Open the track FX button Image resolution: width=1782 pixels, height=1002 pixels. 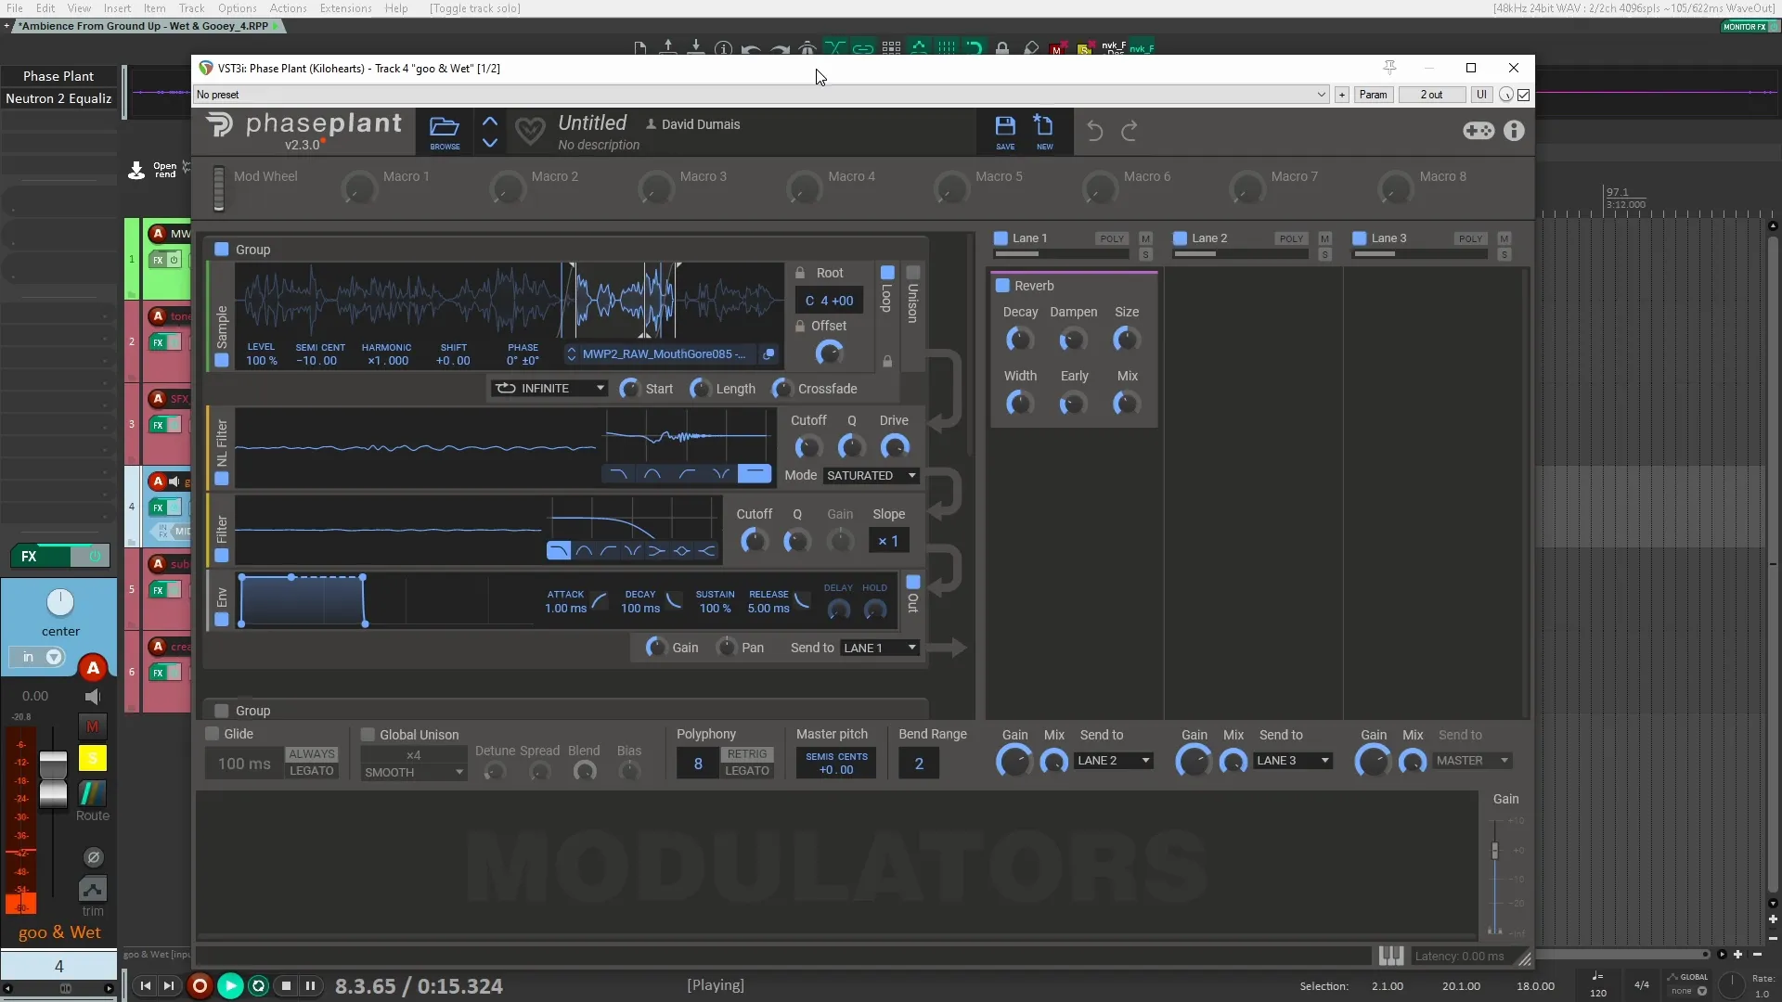(40, 557)
